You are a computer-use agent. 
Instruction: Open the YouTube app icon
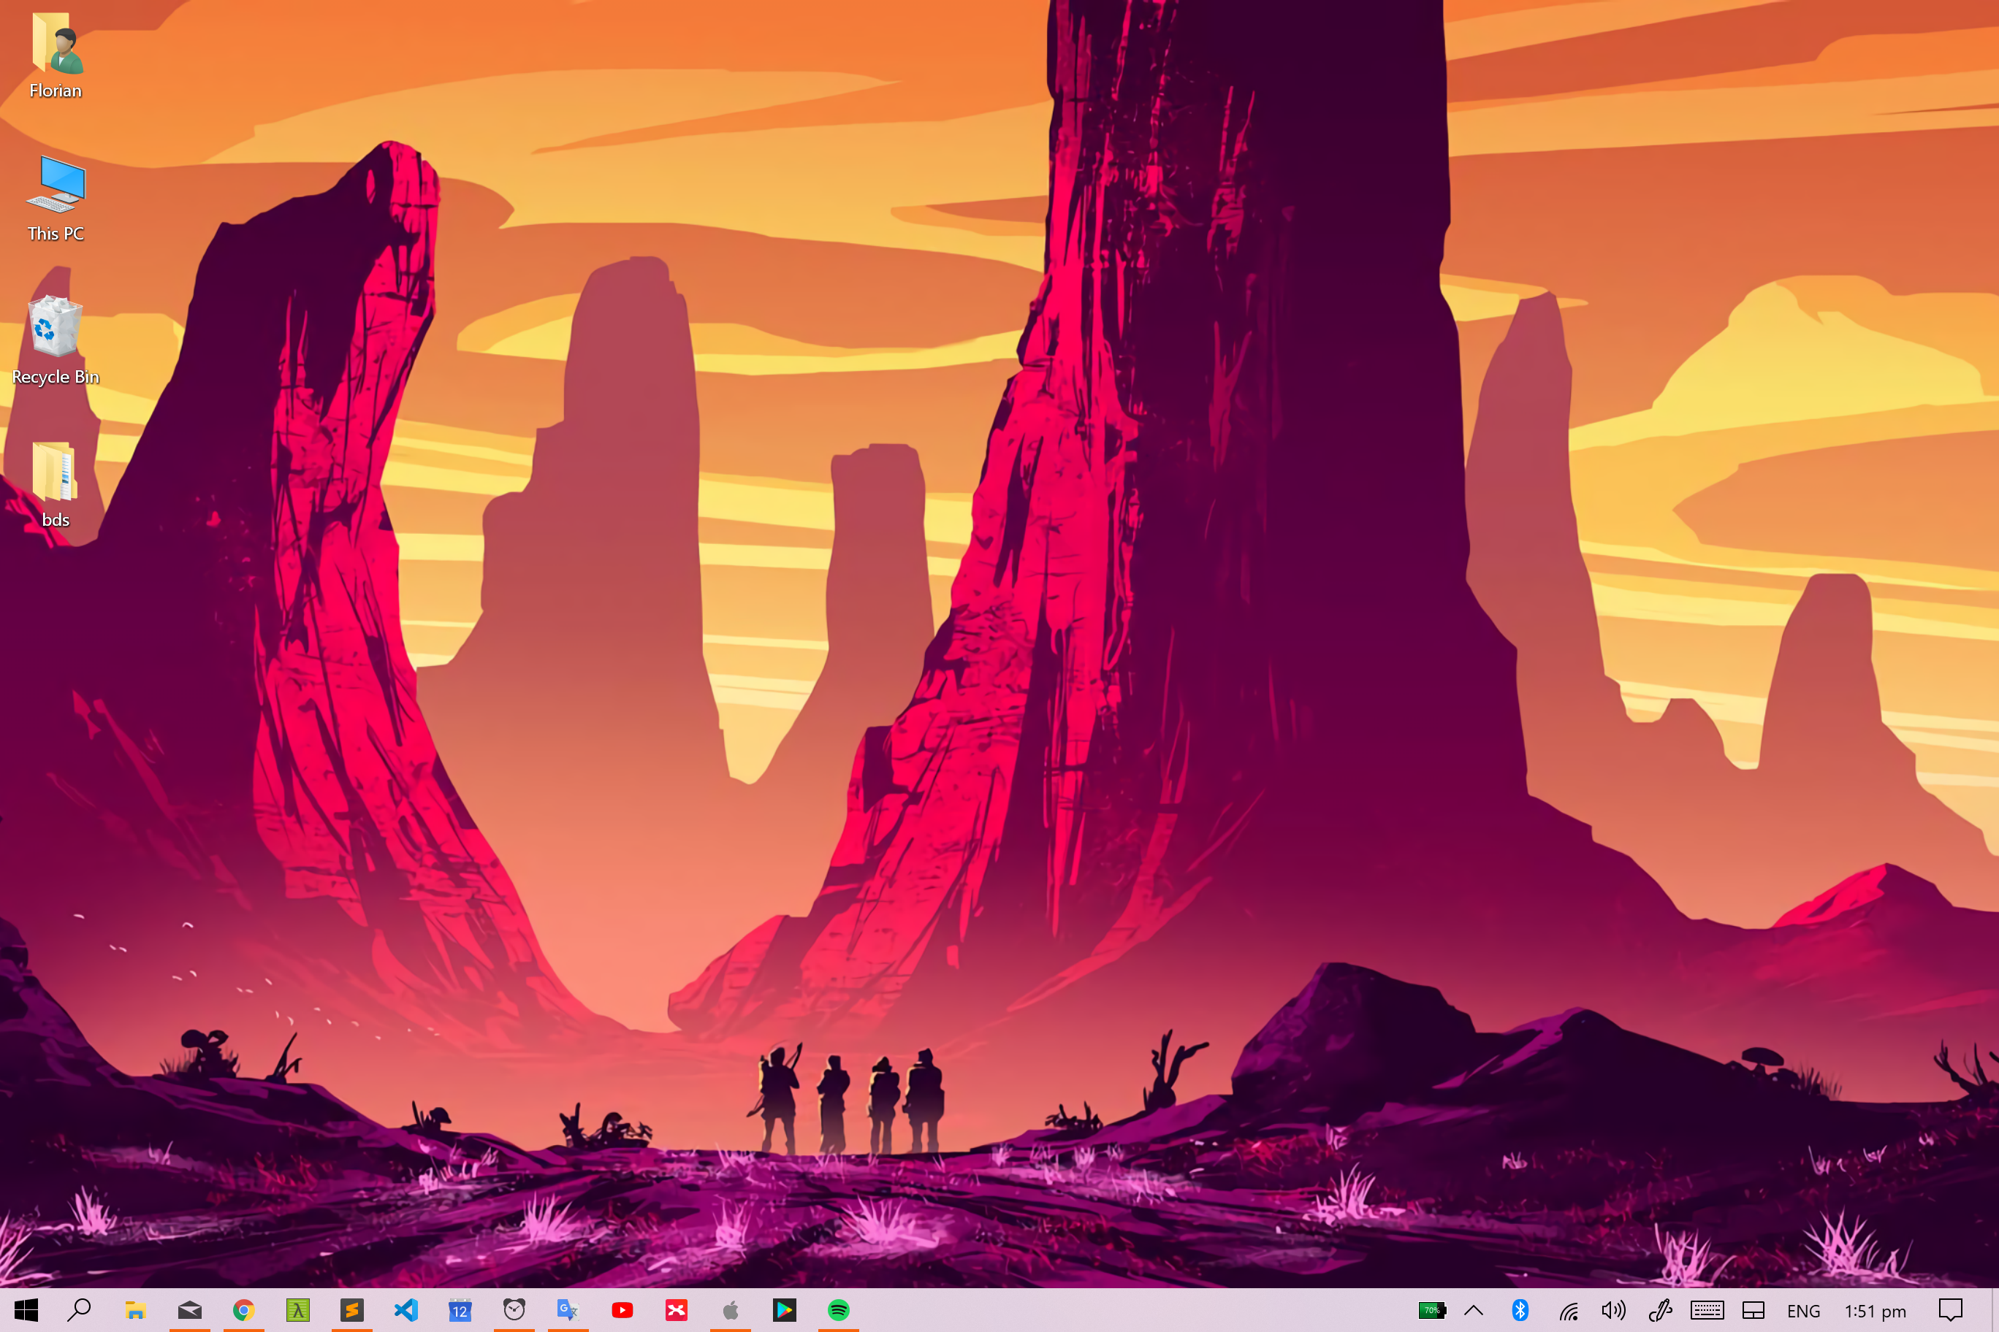622,1310
